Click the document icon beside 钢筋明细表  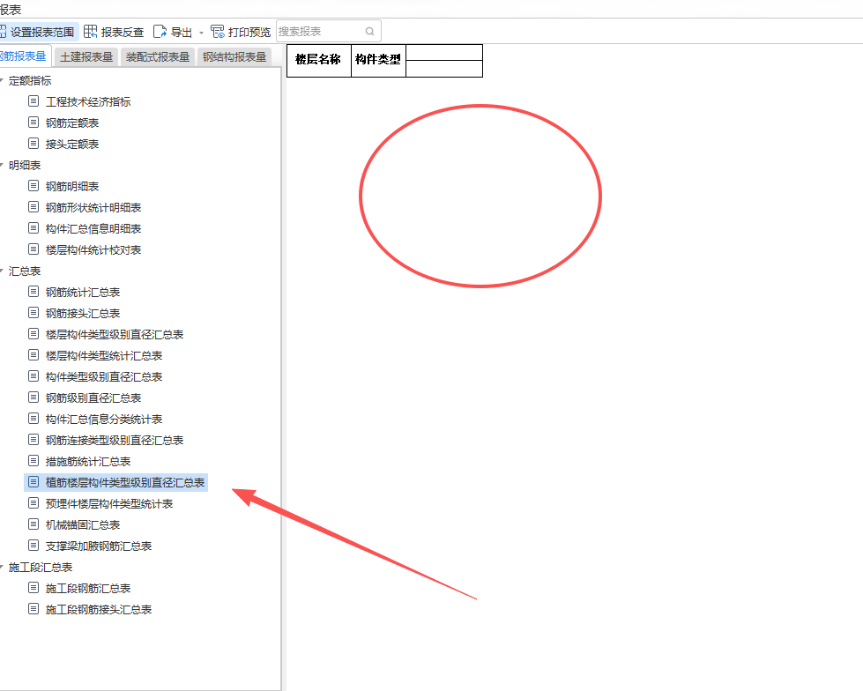coord(33,186)
